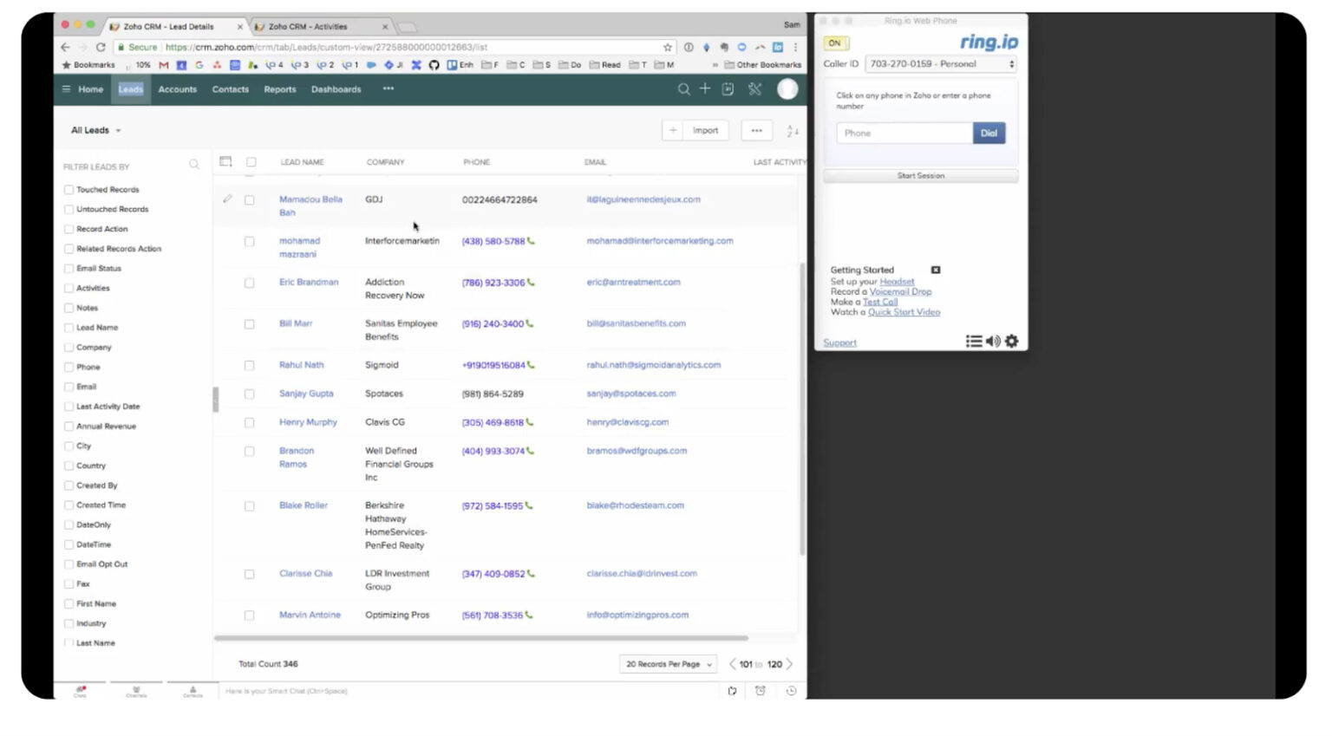Open the 20 Records Per Page dropdown

pos(667,663)
